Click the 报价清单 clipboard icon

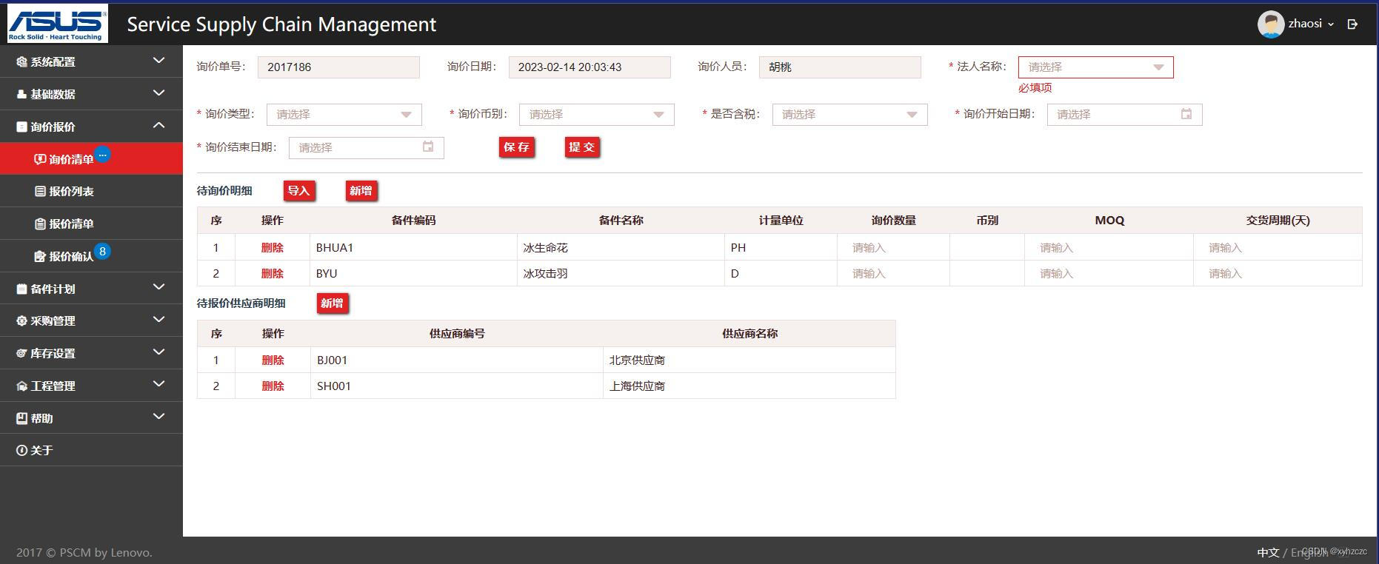[40, 224]
